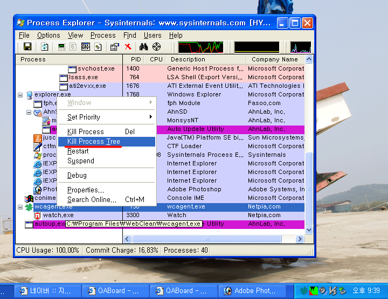The height and width of the screenshot is (299, 388).
Task: Click the svchost.exe window icon
Action: pos(72,69)
